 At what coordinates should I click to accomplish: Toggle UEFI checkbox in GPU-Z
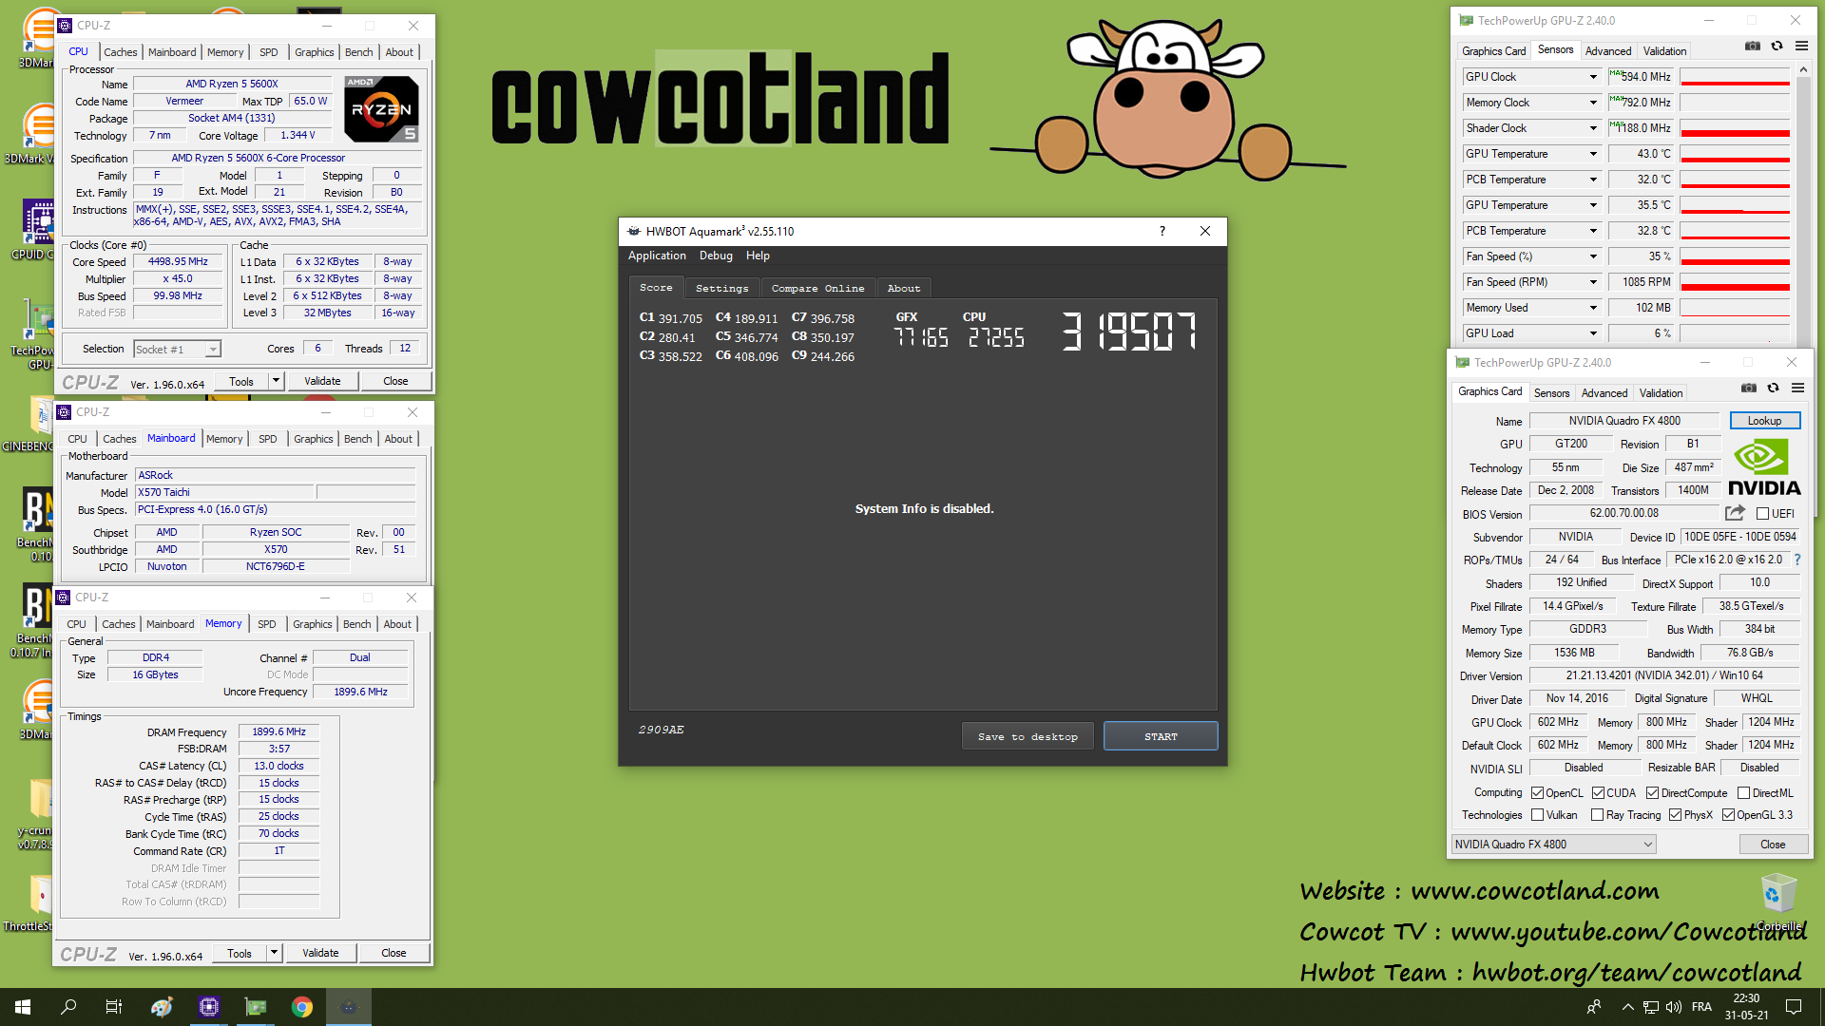(x=1762, y=514)
